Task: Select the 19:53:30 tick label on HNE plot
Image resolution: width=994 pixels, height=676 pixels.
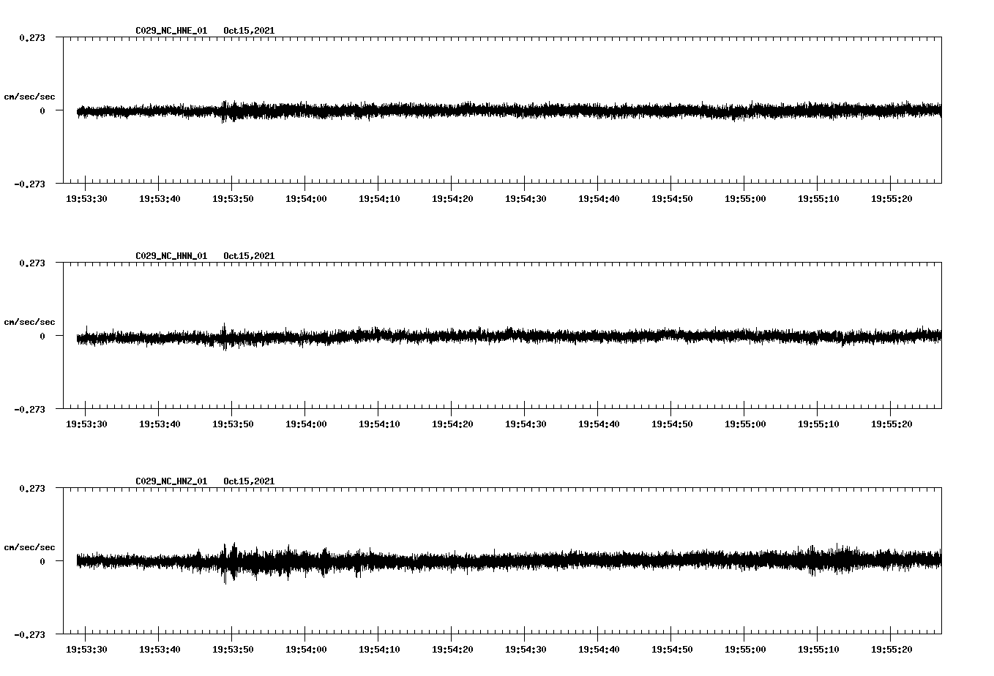Action: point(86,199)
